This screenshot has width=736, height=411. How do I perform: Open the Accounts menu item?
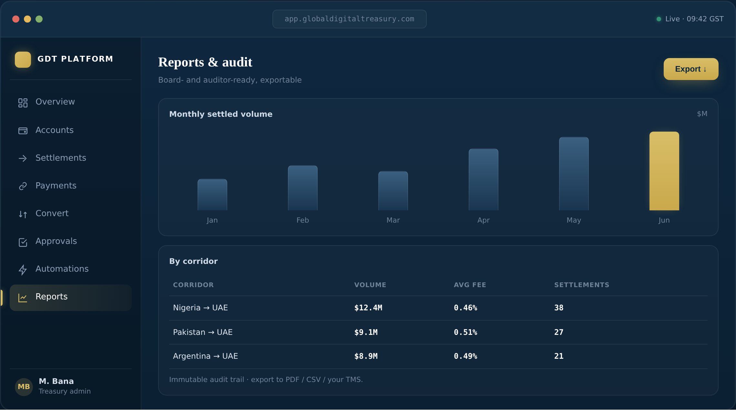pyautogui.click(x=71, y=130)
